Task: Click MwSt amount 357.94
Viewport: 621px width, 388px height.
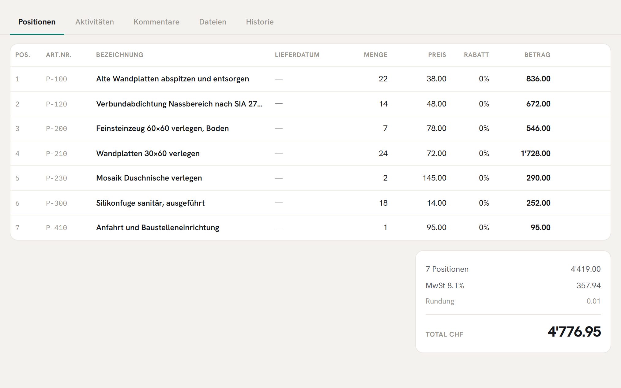Action: (x=589, y=286)
